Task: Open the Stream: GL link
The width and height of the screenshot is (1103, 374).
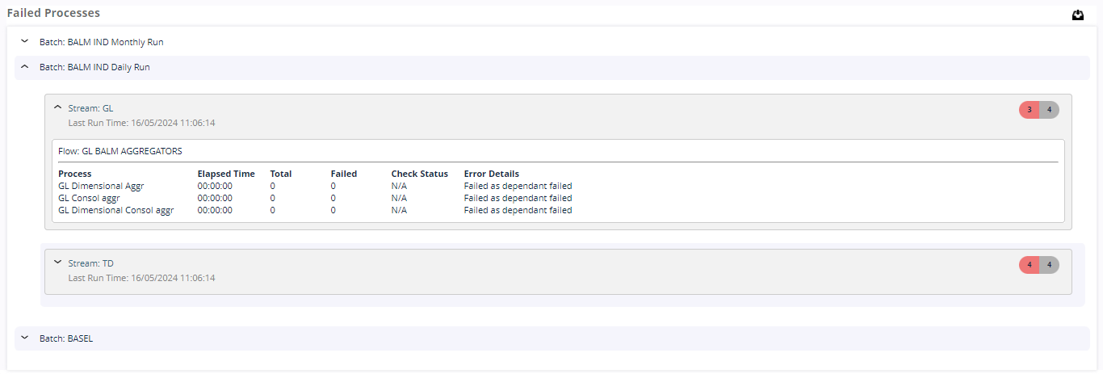Action: [91, 107]
